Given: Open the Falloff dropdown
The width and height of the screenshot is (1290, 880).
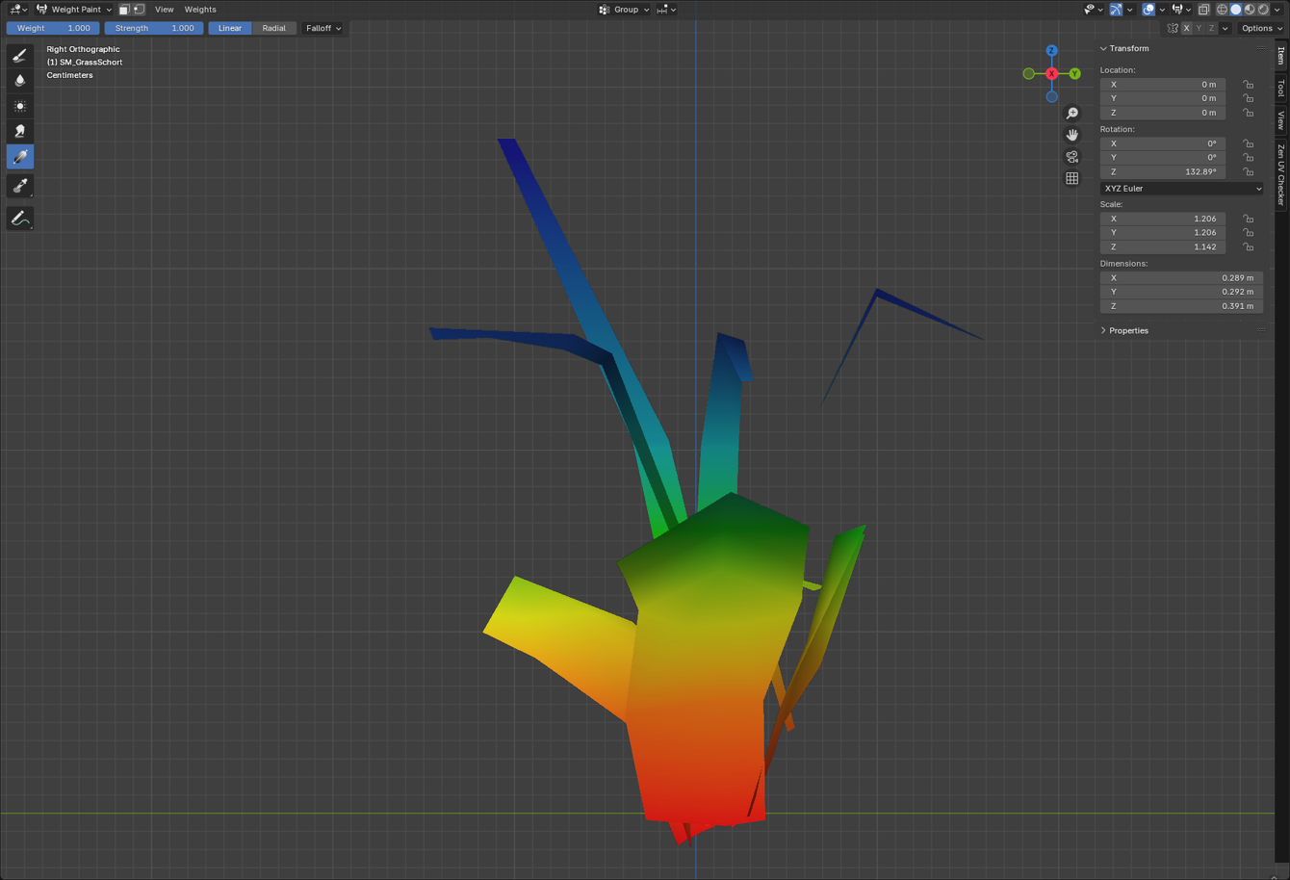Looking at the screenshot, I should pyautogui.click(x=323, y=29).
